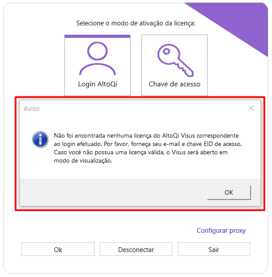272x277 pixels.
Task: Click the Sair button to exit
Action: click(214, 249)
